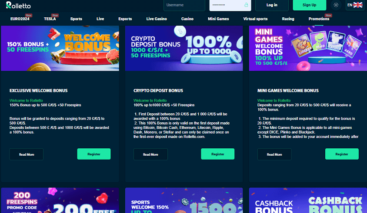The height and width of the screenshot is (213, 367).
Task: Open the Crypto Deposit Bonus banner
Action: point(184,48)
